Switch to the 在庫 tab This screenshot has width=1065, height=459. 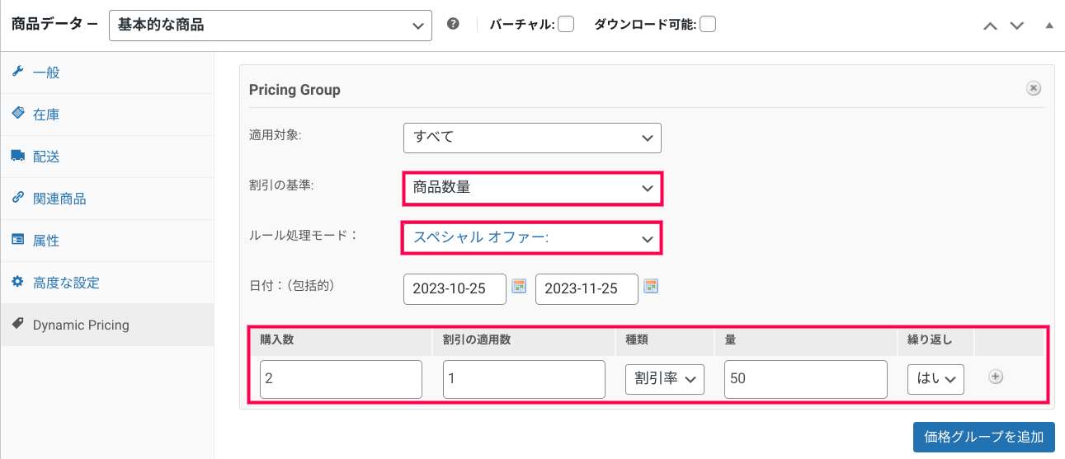107,115
